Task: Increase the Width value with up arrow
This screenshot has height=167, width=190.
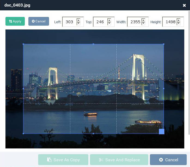Action: [x=143, y=20]
